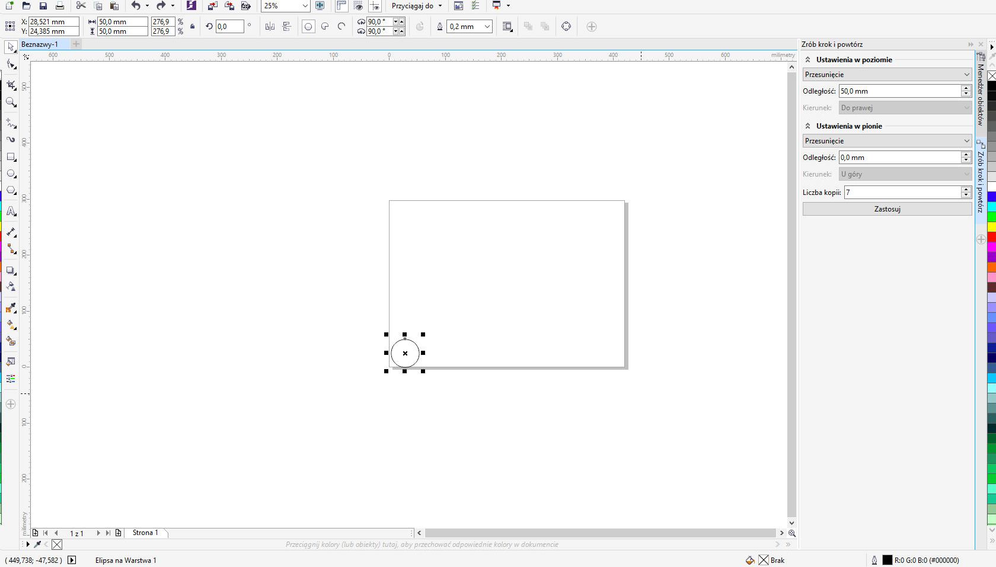Switch the ellipse to Pie shape
The image size is (996, 567).
point(325,27)
